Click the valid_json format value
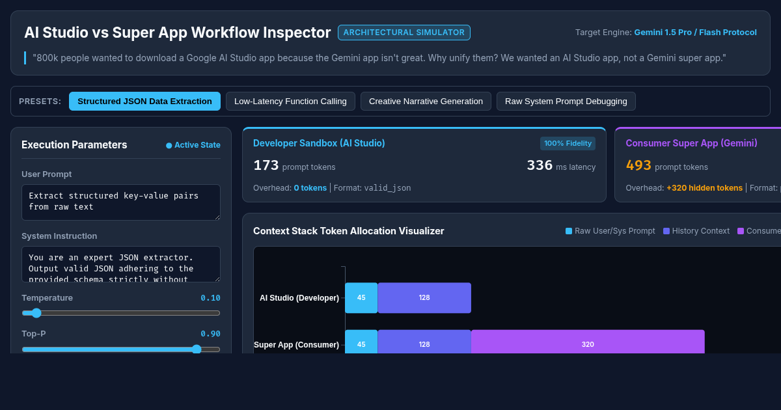 point(387,187)
